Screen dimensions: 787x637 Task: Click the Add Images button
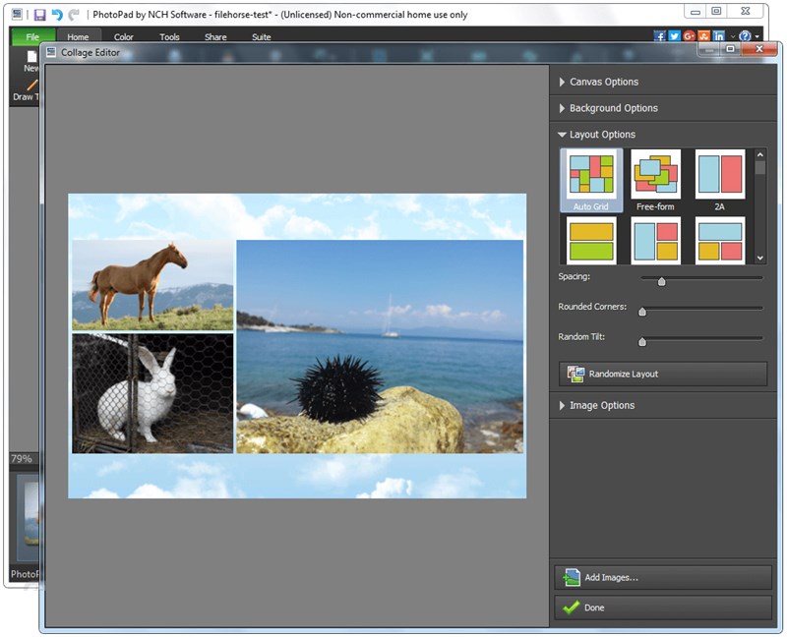662,577
